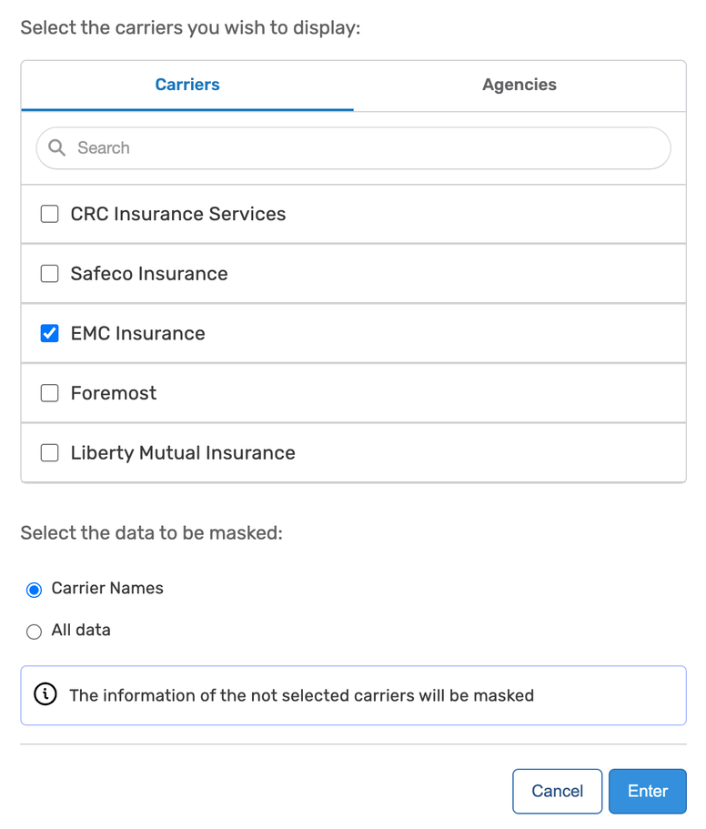Switch to the Carriers tab
The height and width of the screenshot is (829, 706).
click(187, 85)
